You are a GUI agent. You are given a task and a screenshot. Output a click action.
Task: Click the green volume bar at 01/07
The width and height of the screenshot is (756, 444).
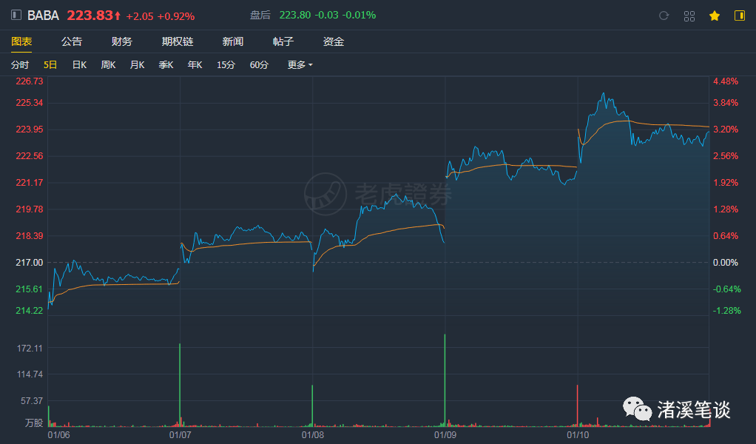[180, 386]
